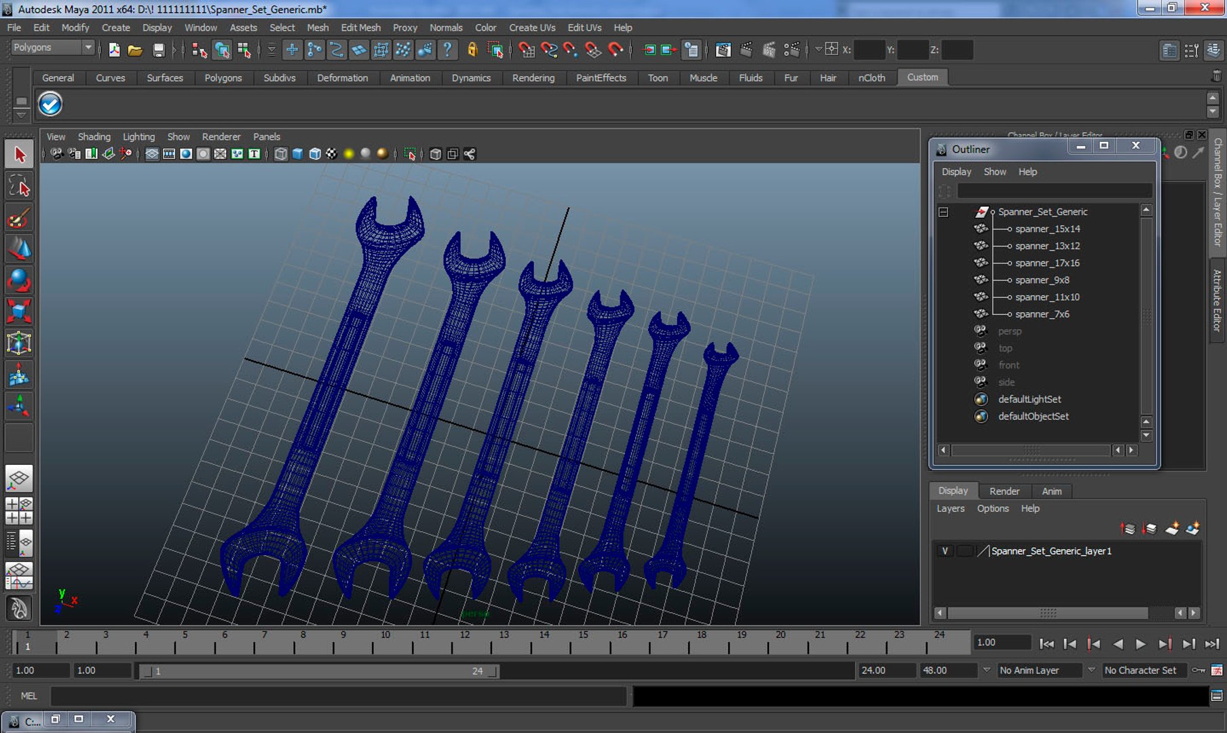Screen dimensions: 1227x733
Task: Activate the Scale tool cube icon
Action: coord(19,312)
